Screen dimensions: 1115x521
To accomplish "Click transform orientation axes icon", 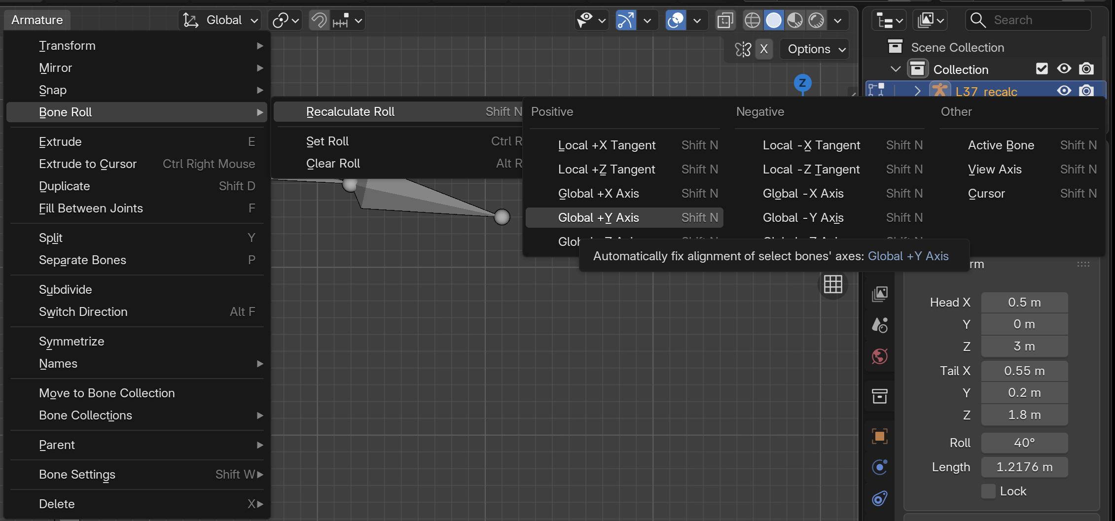I will 190,20.
